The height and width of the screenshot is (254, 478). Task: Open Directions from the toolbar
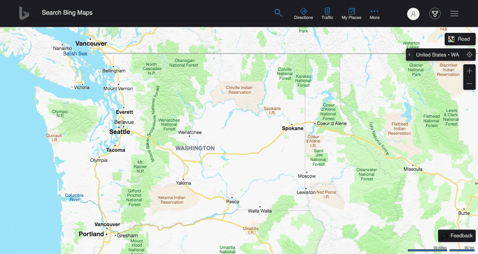pyautogui.click(x=303, y=14)
